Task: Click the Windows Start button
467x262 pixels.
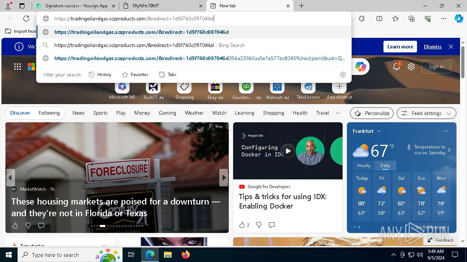Action: pyautogui.click(x=9, y=255)
